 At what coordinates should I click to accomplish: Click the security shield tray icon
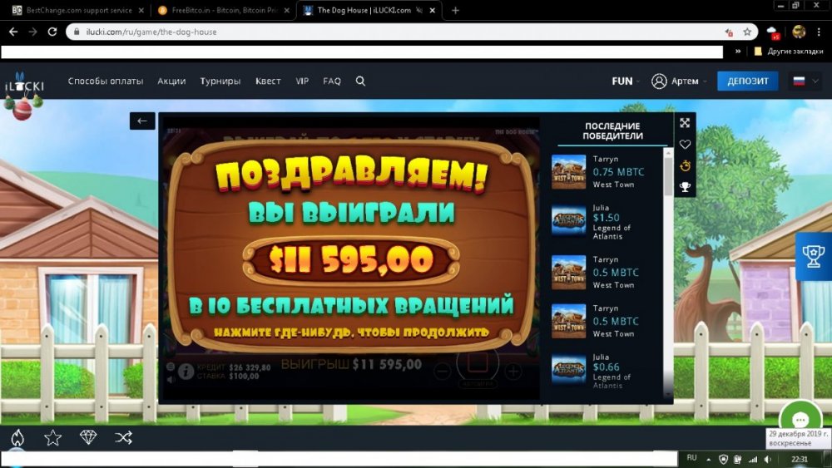[x=723, y=459]
